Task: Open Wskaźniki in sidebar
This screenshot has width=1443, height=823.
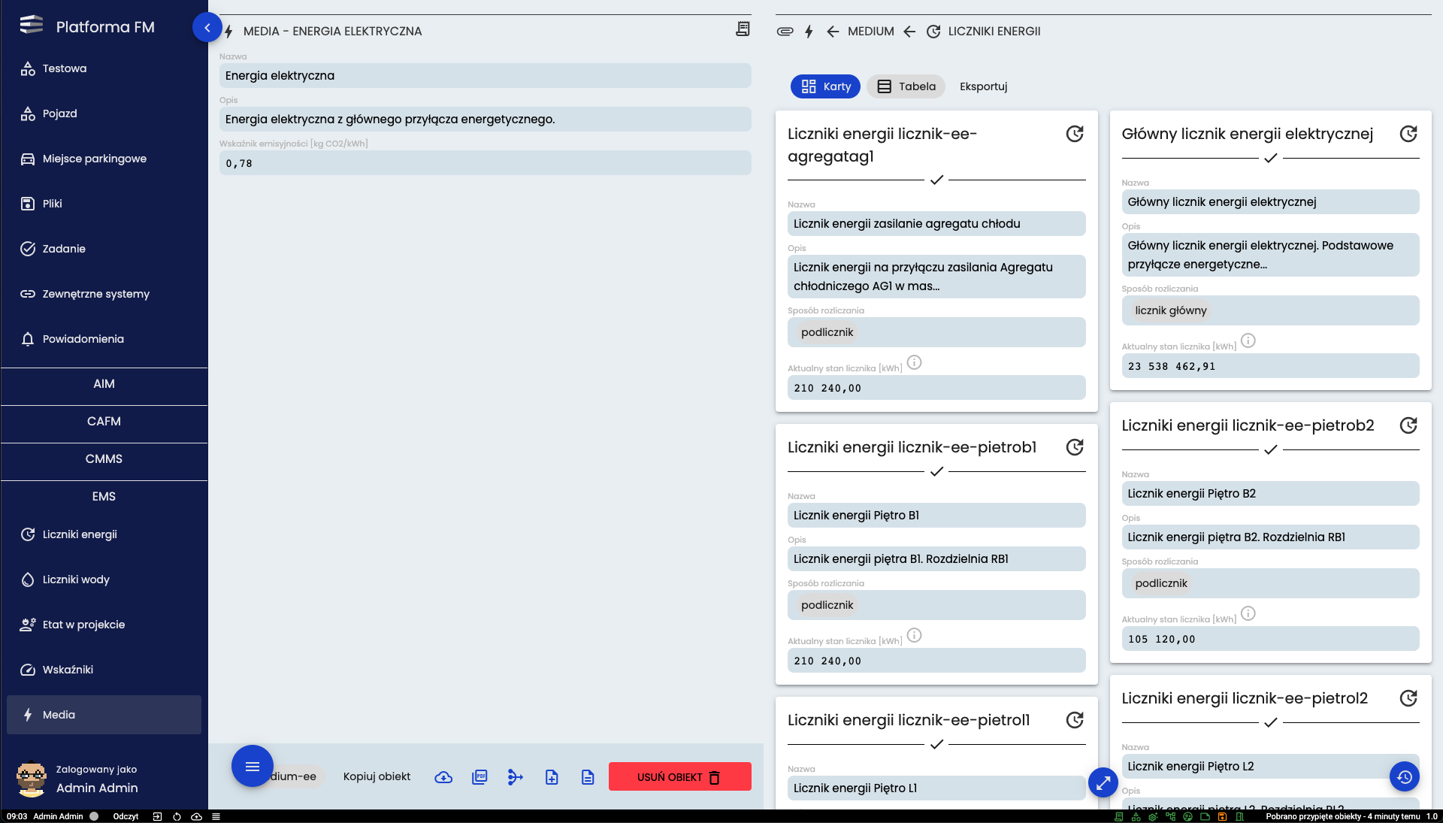Action: point(104,670)
